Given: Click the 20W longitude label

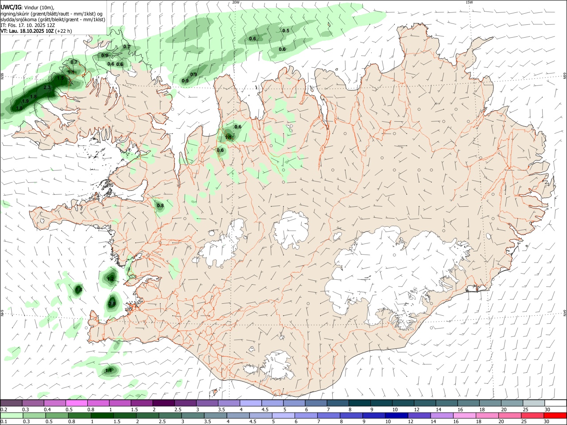Looking at the screenshot, I should [x=236, y=2].
